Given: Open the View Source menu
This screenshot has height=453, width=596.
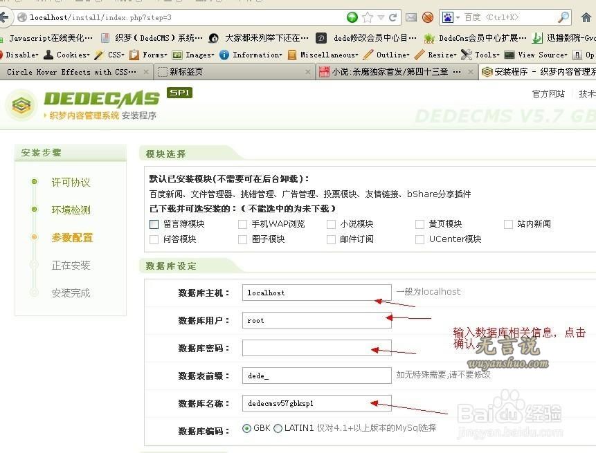Looking at the screenshot, I should [541, 55].
